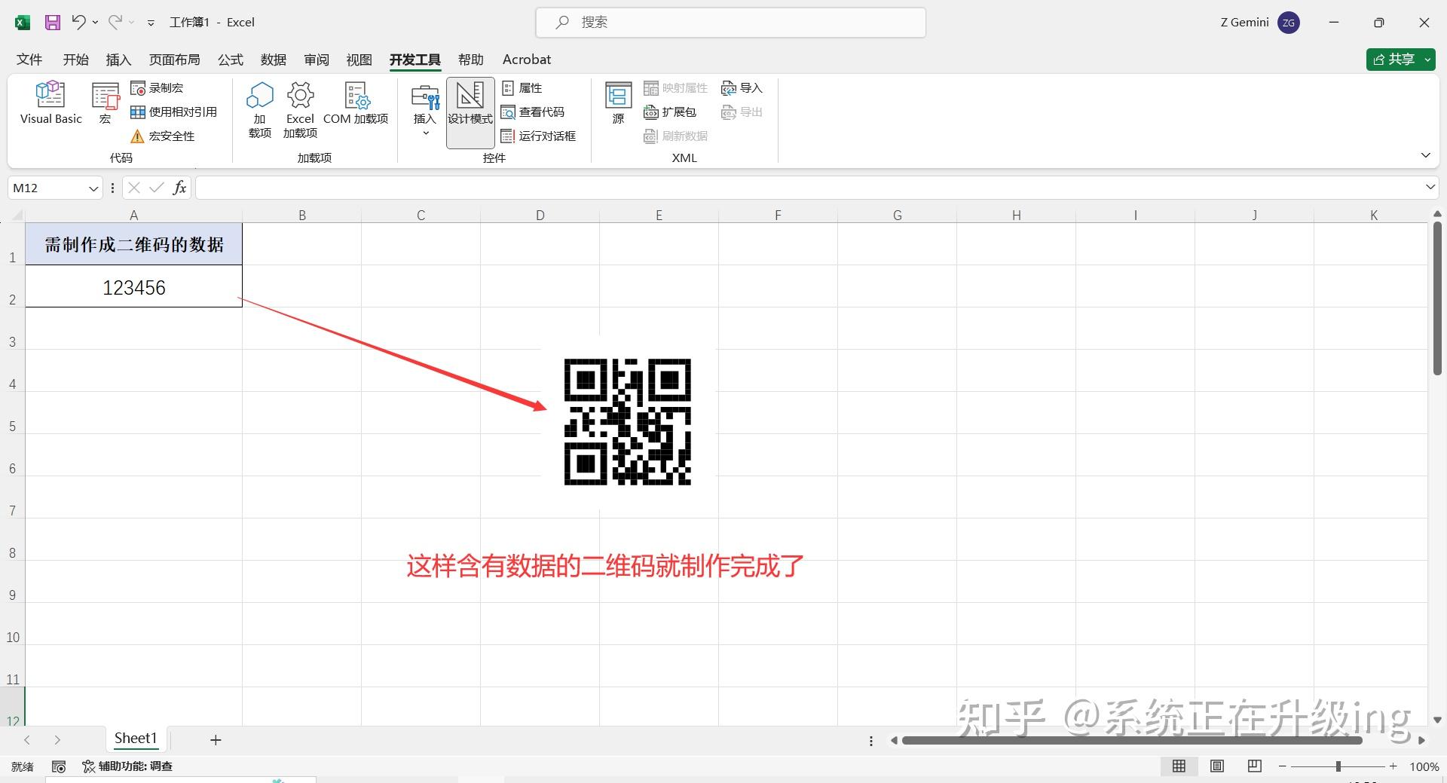This screenshot has height=783, width=1447.
Task: Select header cell 需制作成二维码的数据
Action: 134,244
